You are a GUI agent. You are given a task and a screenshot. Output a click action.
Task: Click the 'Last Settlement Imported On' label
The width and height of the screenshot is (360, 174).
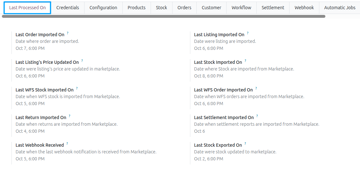(224, 117)
